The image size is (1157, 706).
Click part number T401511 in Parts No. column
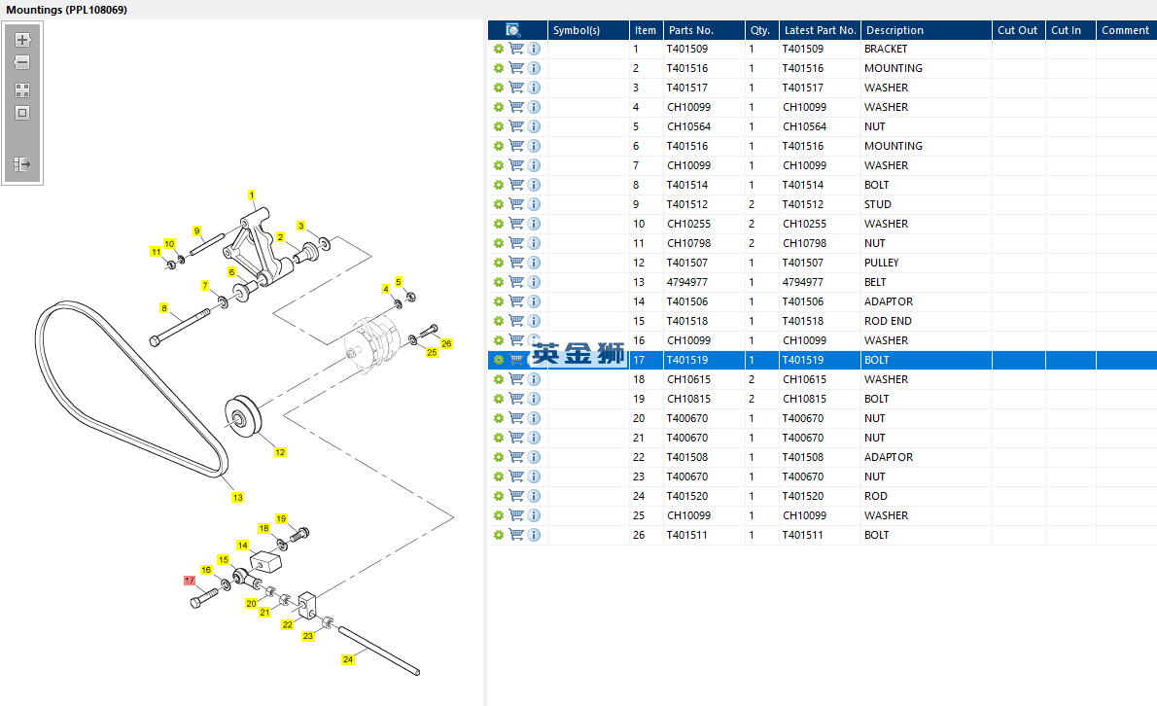tap(687, 535)
